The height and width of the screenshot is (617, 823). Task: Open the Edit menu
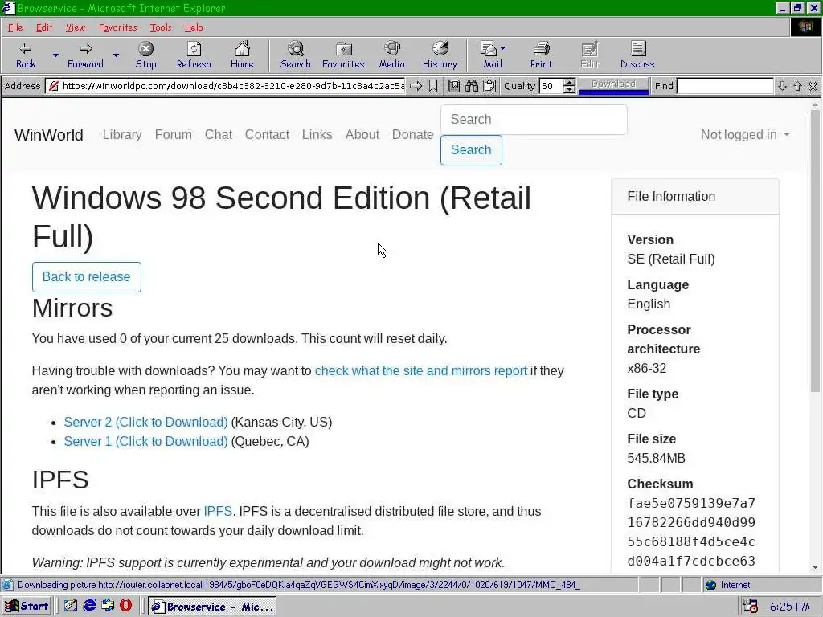[44, 27]
